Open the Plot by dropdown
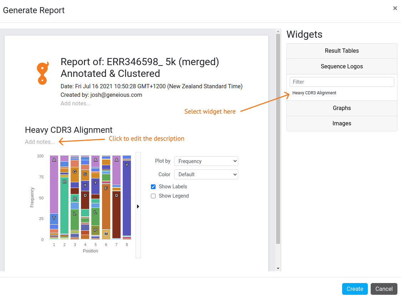Image resolution: width=401 pixels, height=298 pixels. tap(206, 161)
